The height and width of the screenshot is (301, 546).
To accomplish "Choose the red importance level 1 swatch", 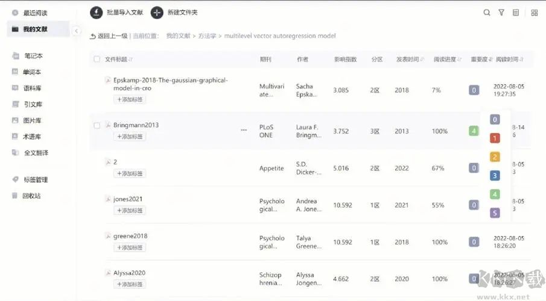I will [495, 138].
